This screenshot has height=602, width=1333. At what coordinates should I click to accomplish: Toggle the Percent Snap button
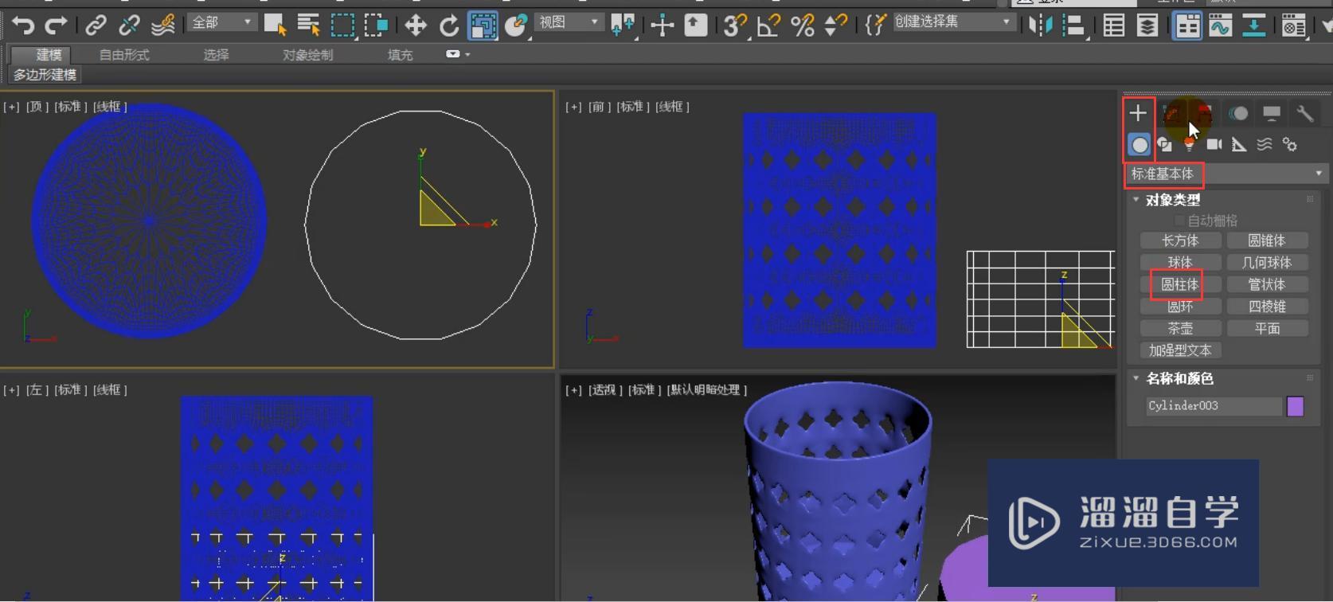802,25
